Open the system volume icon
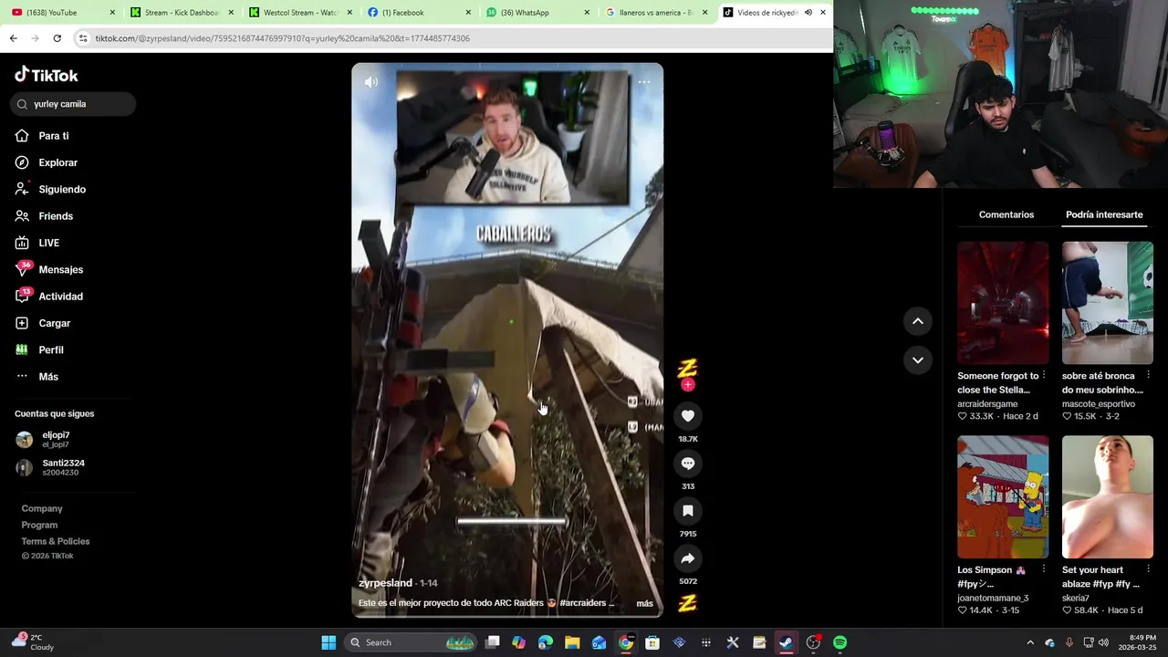The height and width of the screenshot is (657, 1168). 1103,642
